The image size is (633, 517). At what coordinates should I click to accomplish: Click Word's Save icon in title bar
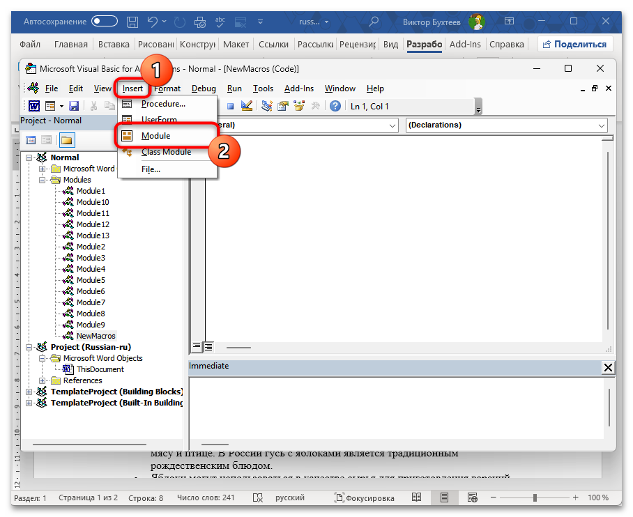[x=132, y=22]
